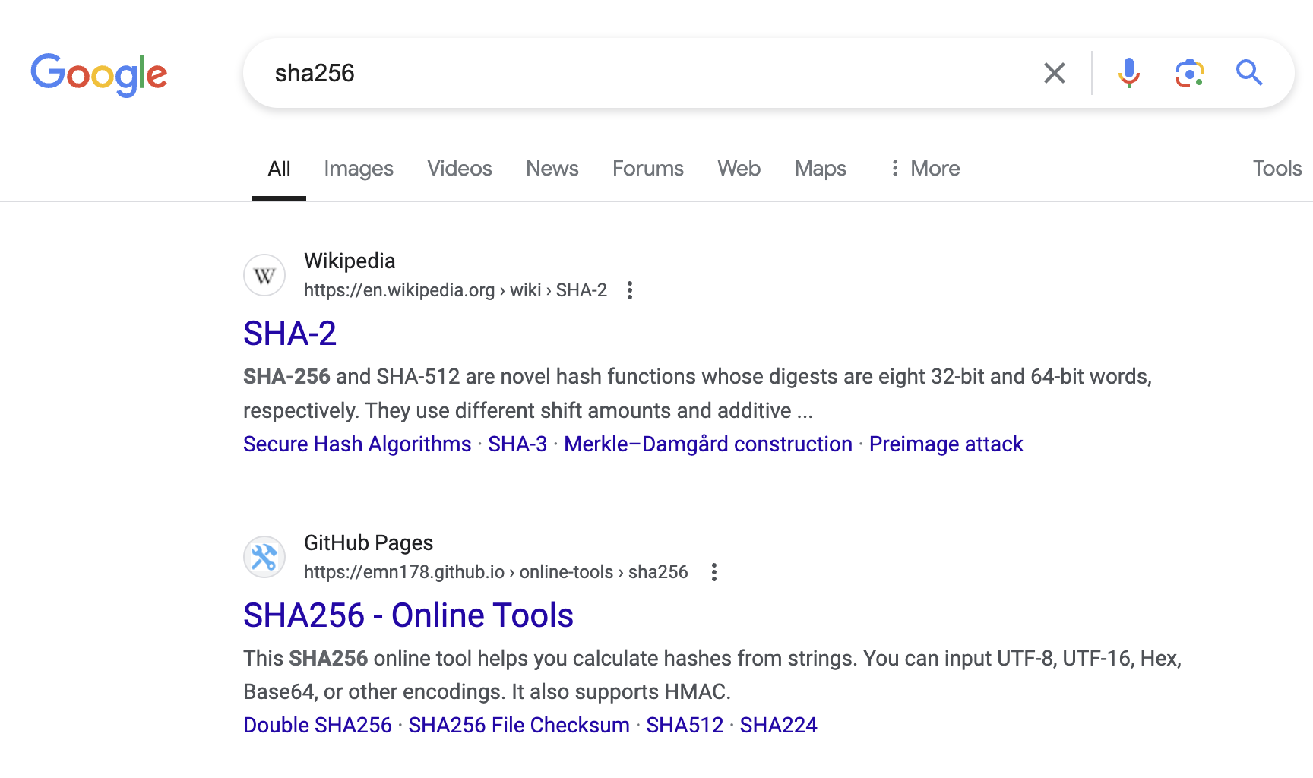Viewport: 1313px width, 778px height.
Task: Start voice search with the microphone icon
Action: pyautogui.click(x=1129, y=73)
